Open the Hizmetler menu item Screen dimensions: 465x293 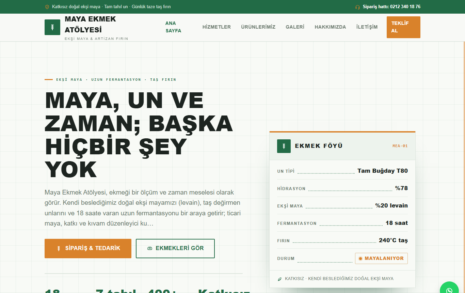(x=217, y=27)
